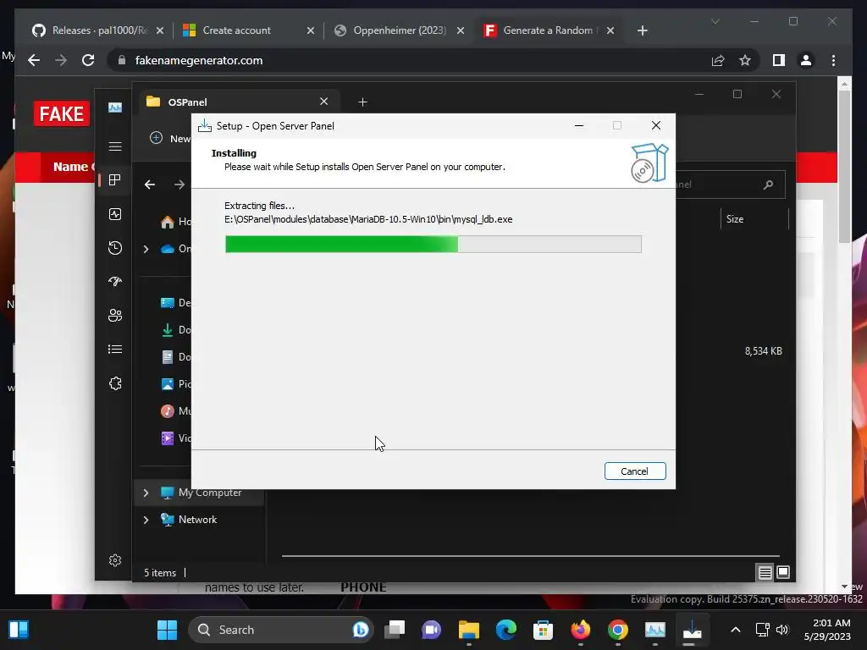The width and height of the screenshot is (867, 650).
Task: Open the details list icon in sidebar
Action: [x=115, y=350]
